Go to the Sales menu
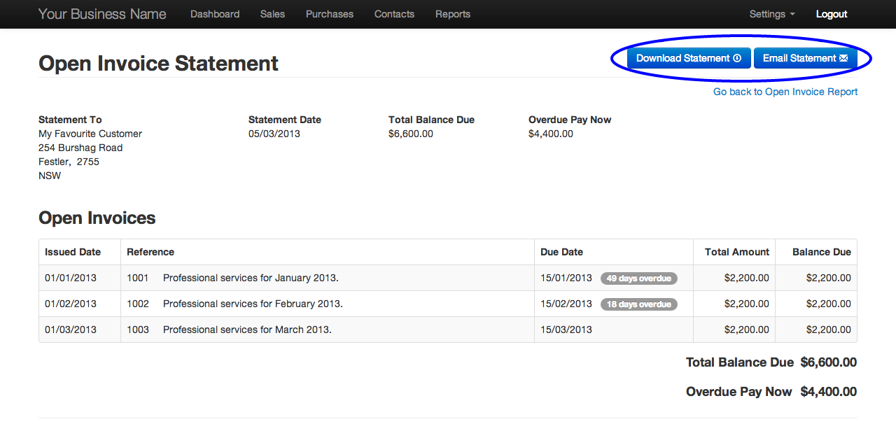The height and width of the screenshot is (431, 896). [x=272, y=14]
